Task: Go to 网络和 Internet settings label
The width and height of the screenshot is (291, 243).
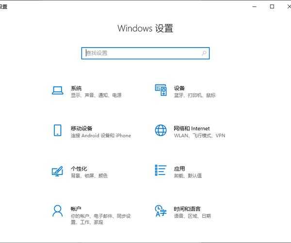Action: tap(192, 128)
